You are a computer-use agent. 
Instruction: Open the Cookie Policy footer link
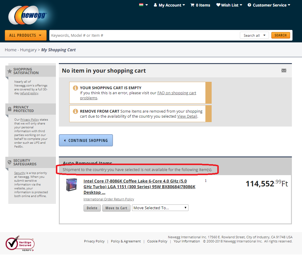tap(157, 241)
